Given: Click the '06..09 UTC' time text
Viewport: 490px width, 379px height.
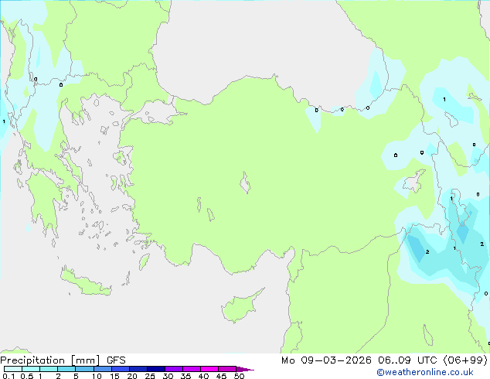Looking at the screenshot, I should (407, 360).
